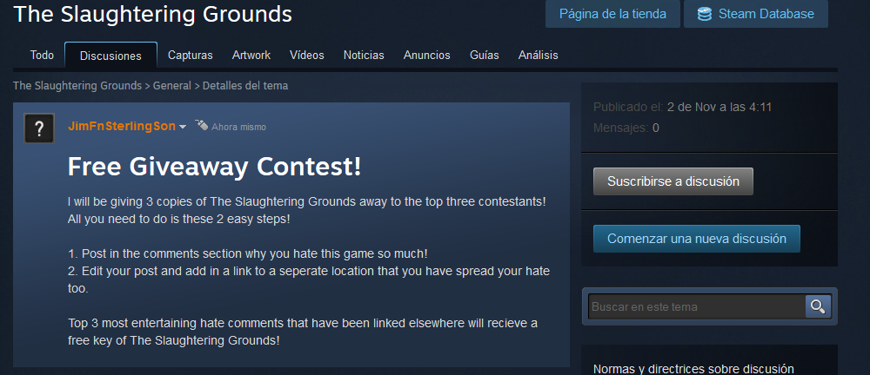Switch to the Todo tab
The image size is (870, 375).
coord(42,55)
